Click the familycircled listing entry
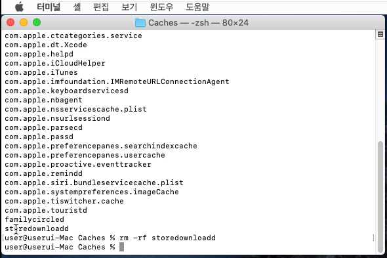 [34, 219]
